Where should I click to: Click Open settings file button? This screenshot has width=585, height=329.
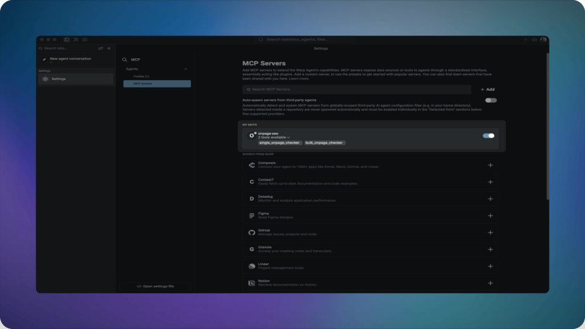point(155,287)
